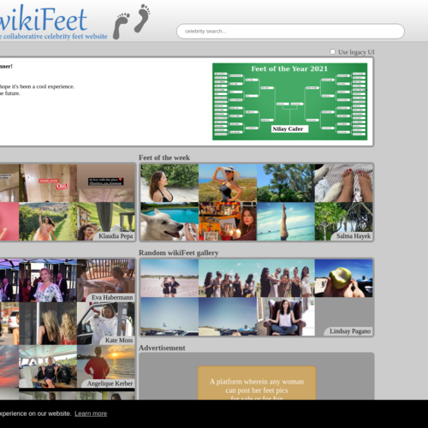Click Learn more in cookie banner
Viewport: 428px width, 428px height.
click(91, 413)
